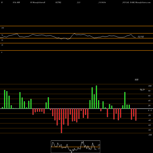Click the 'SI & MR' header text
Viewport: 153px width, 153px height.
tap(16, 2)
